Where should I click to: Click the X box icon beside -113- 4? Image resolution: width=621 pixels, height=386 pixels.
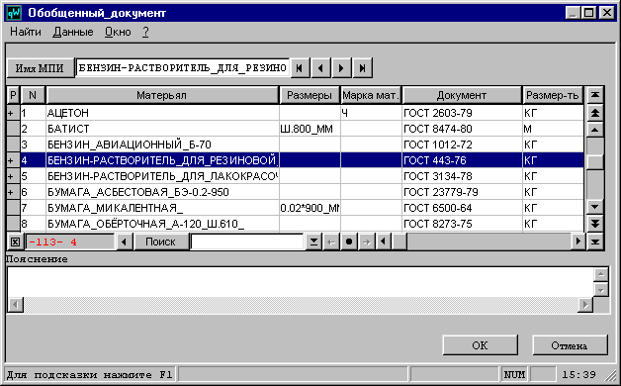[15, 241]
